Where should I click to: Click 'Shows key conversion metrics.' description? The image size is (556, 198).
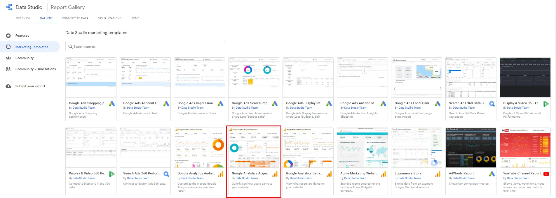[x=469, y=184]
